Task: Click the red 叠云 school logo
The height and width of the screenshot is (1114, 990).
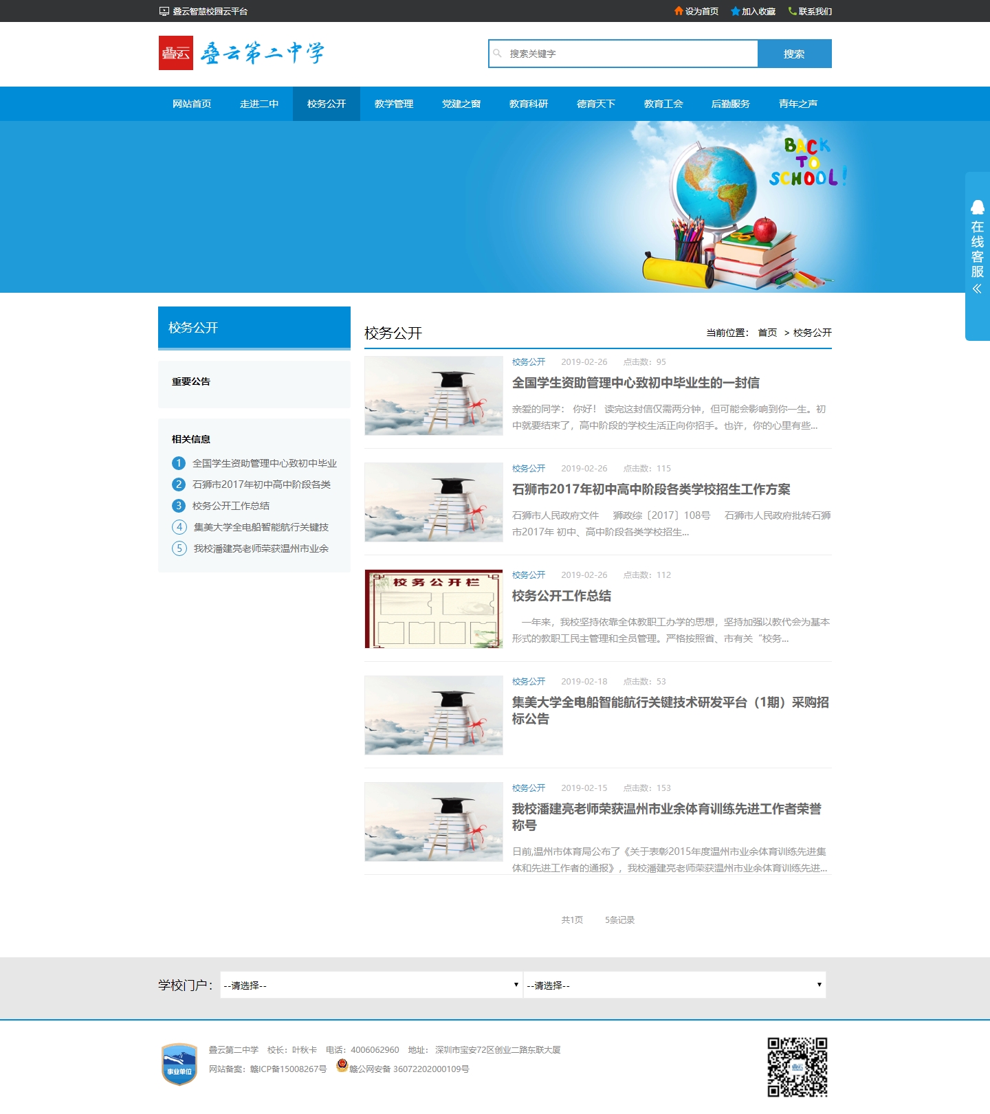Action: pyautogui.click(x=176, y=53)
